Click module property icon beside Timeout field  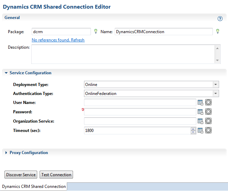point(200,130)
